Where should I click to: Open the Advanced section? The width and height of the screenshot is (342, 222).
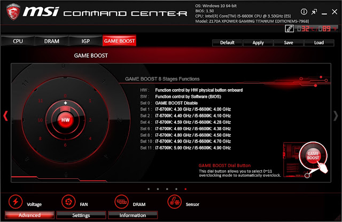click(x=29, y=215)
